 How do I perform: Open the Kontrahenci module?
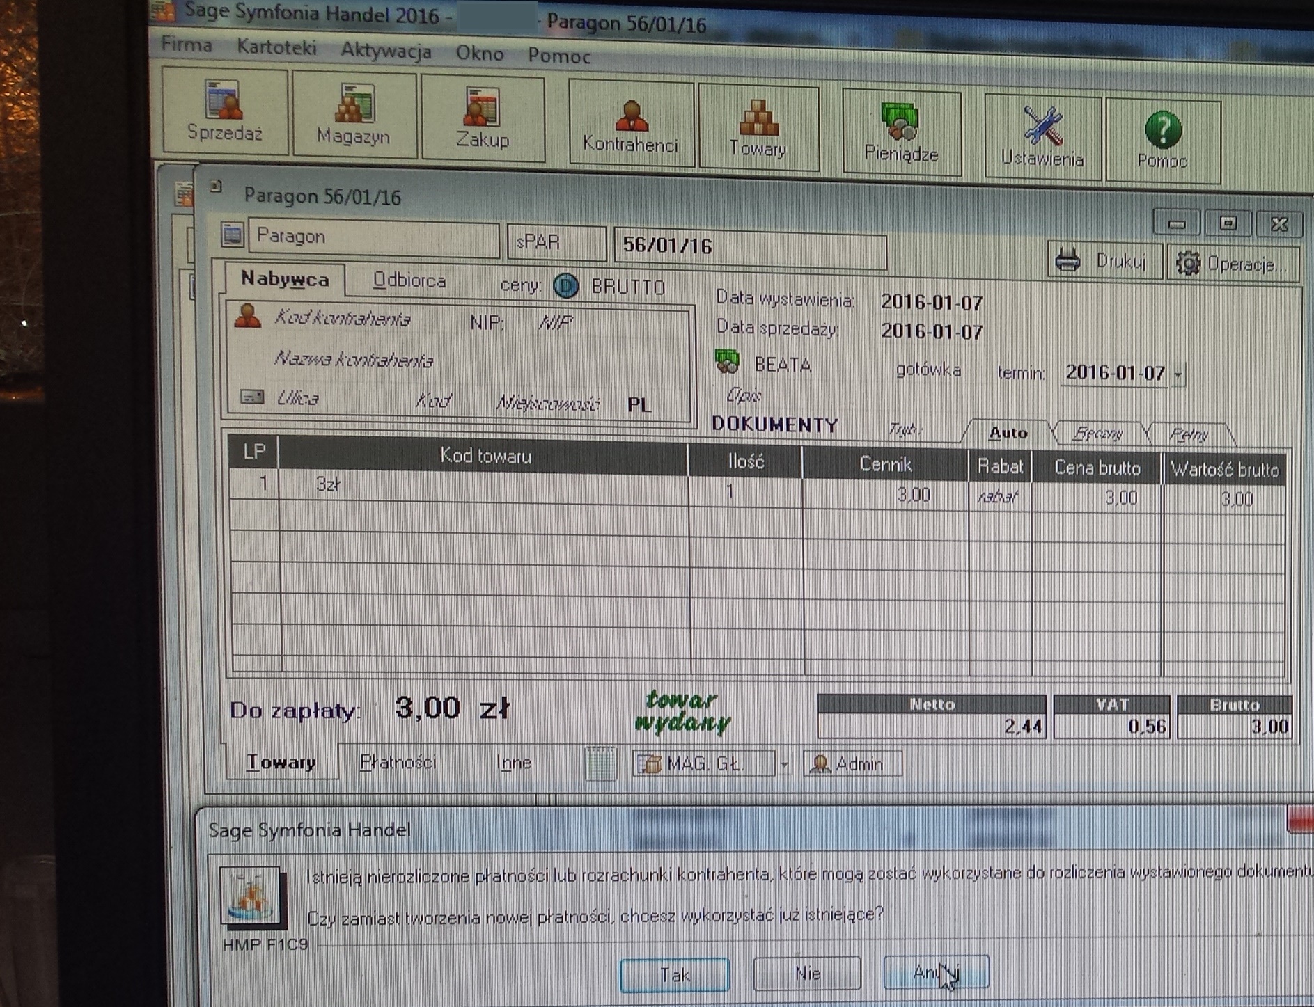pyautogui.click(x=631, y=124)
